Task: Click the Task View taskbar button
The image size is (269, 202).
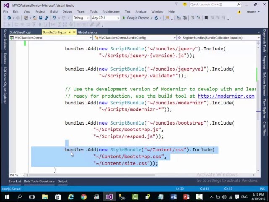Action: [32, 197]
